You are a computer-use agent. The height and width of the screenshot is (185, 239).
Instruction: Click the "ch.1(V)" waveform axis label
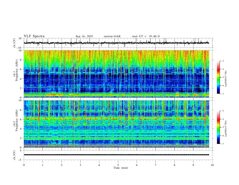(x=14, y=43)
